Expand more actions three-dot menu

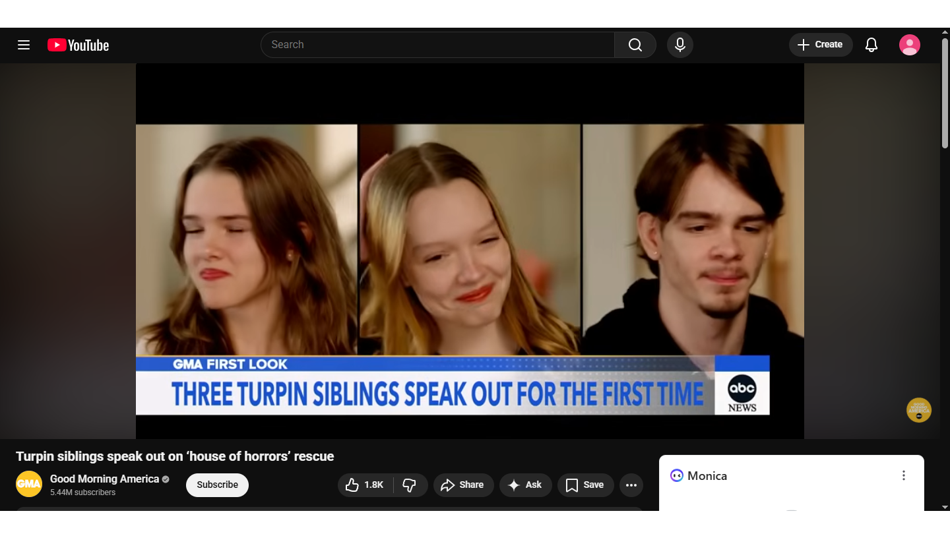[x=631, y=485]
